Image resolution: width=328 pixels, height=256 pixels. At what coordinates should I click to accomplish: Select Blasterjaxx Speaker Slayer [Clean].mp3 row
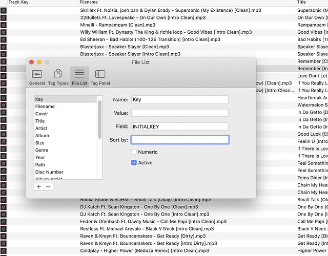[x=125, y=47]
